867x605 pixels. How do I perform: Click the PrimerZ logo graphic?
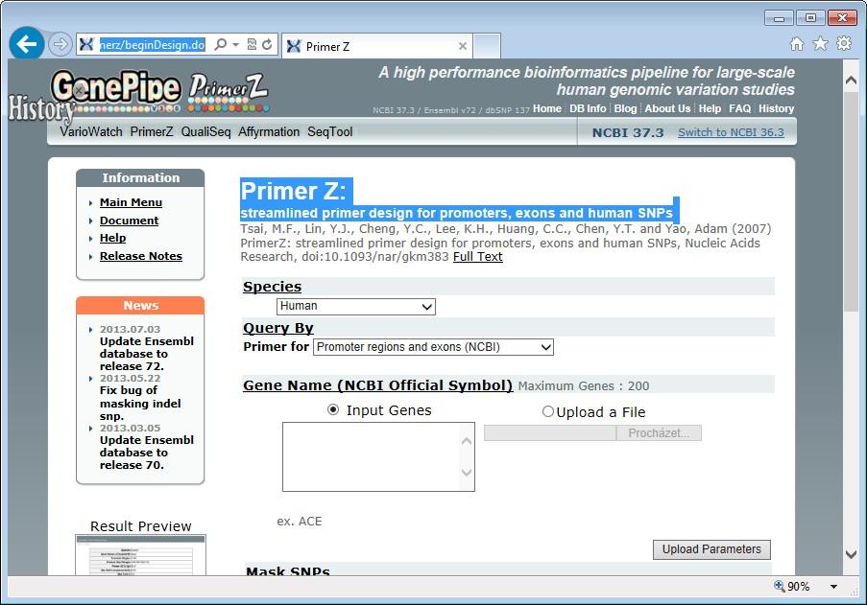[x=229, y=92]
